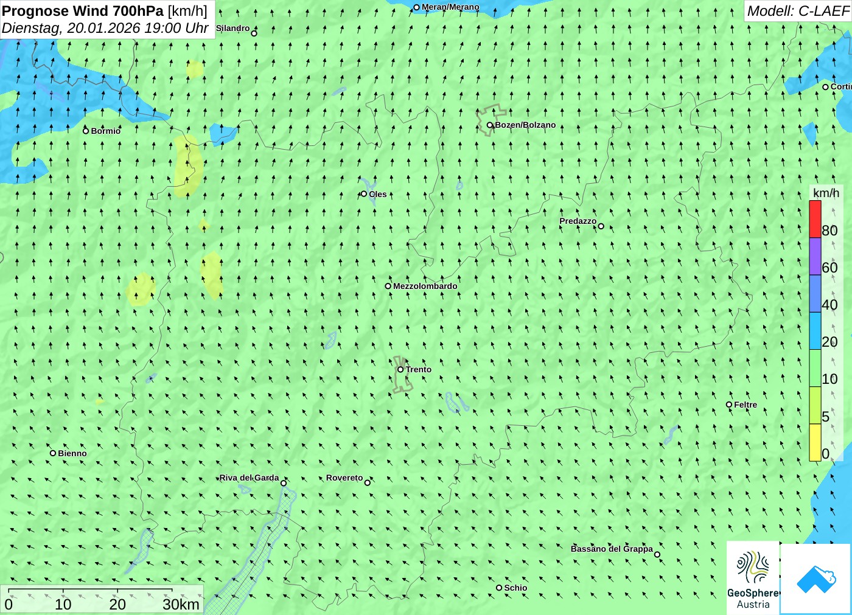
Task: Click the "30km" scale bar label
Action: tap(181, 605)
